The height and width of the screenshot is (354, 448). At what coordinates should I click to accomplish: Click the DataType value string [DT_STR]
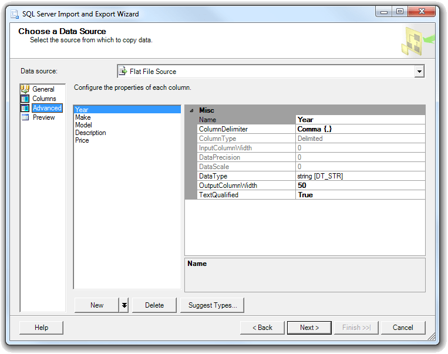coord(361,176)
